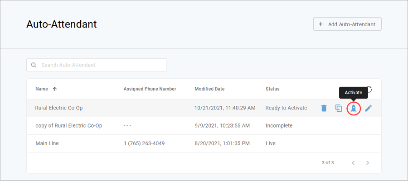Click the Ready to Activate status
This screenshot has width=408, height=181.
tap(286, 108)
